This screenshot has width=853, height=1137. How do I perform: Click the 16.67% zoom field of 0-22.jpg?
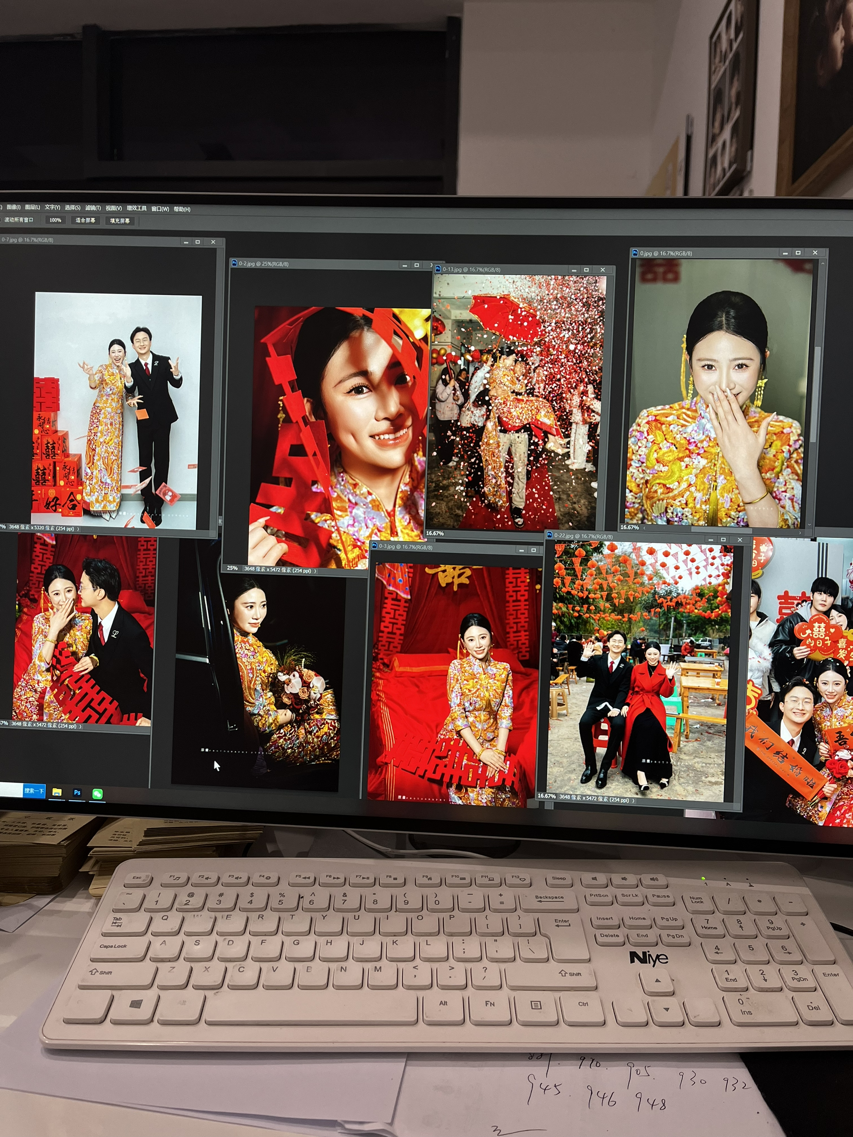546,796
